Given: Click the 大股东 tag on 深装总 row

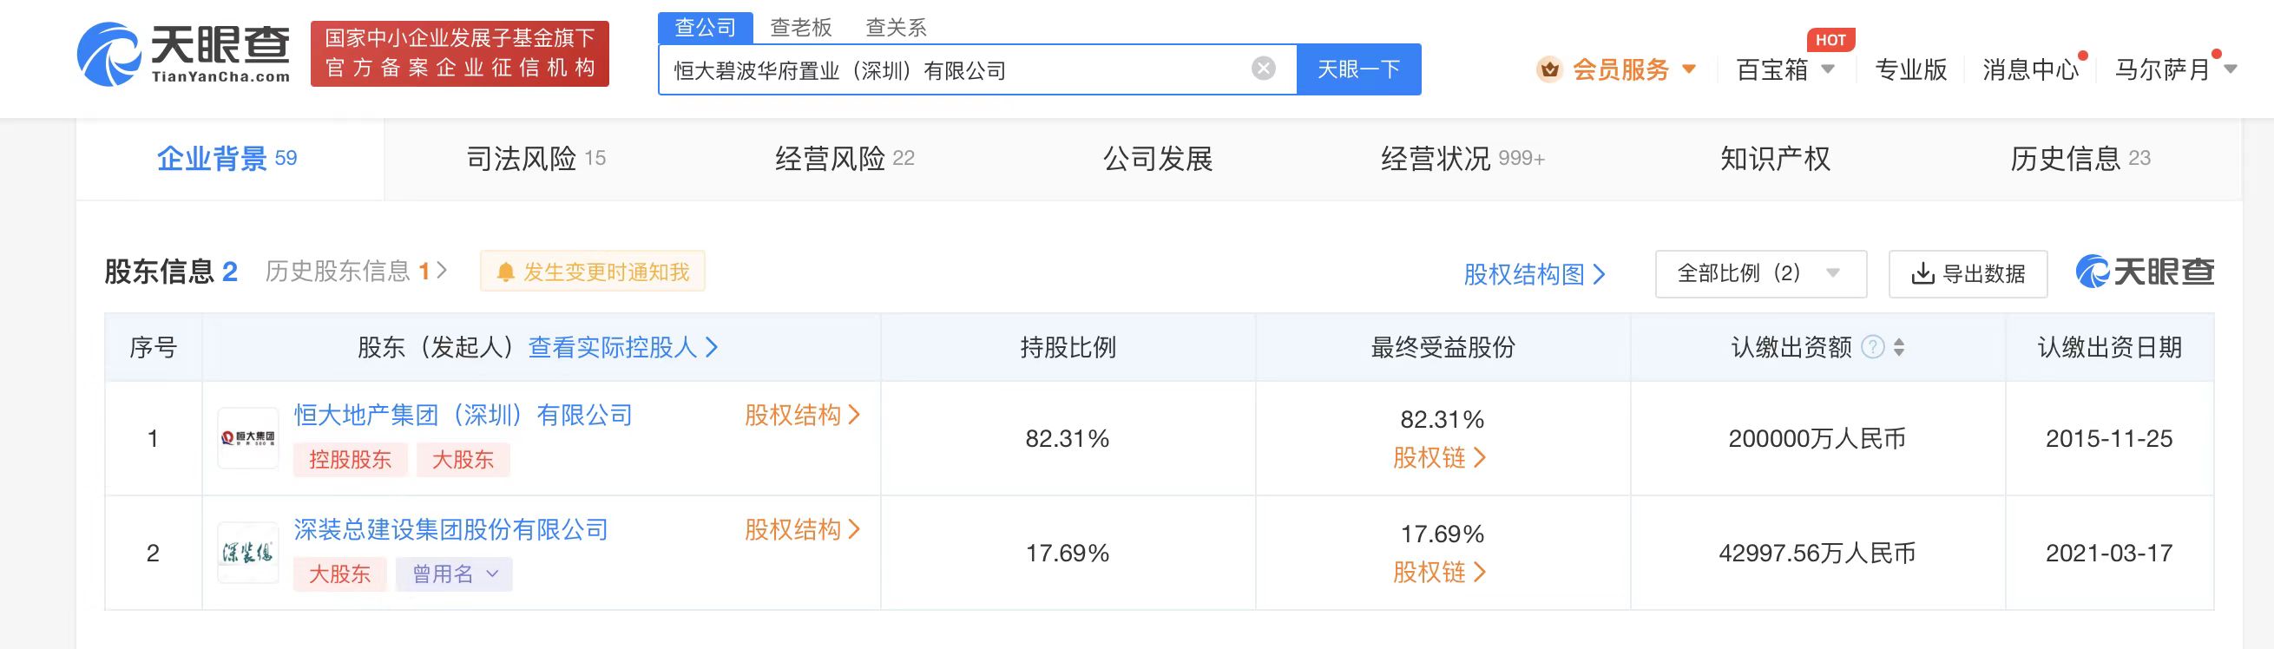Looking at the screenshot, I should coord(340,574).
